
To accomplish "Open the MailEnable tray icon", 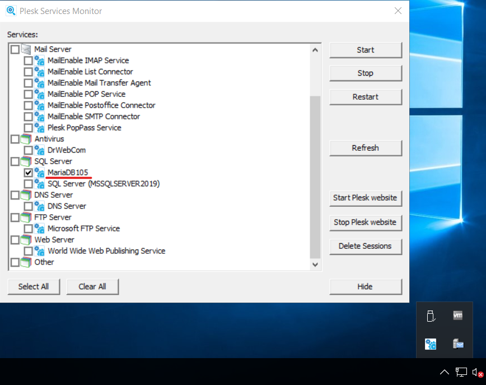I will coord(457,344).
